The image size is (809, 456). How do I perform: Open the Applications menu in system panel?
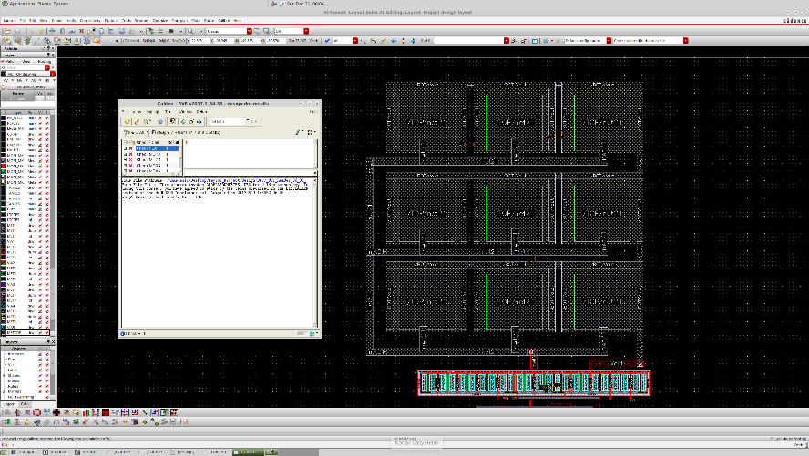(x=22, y=4)
